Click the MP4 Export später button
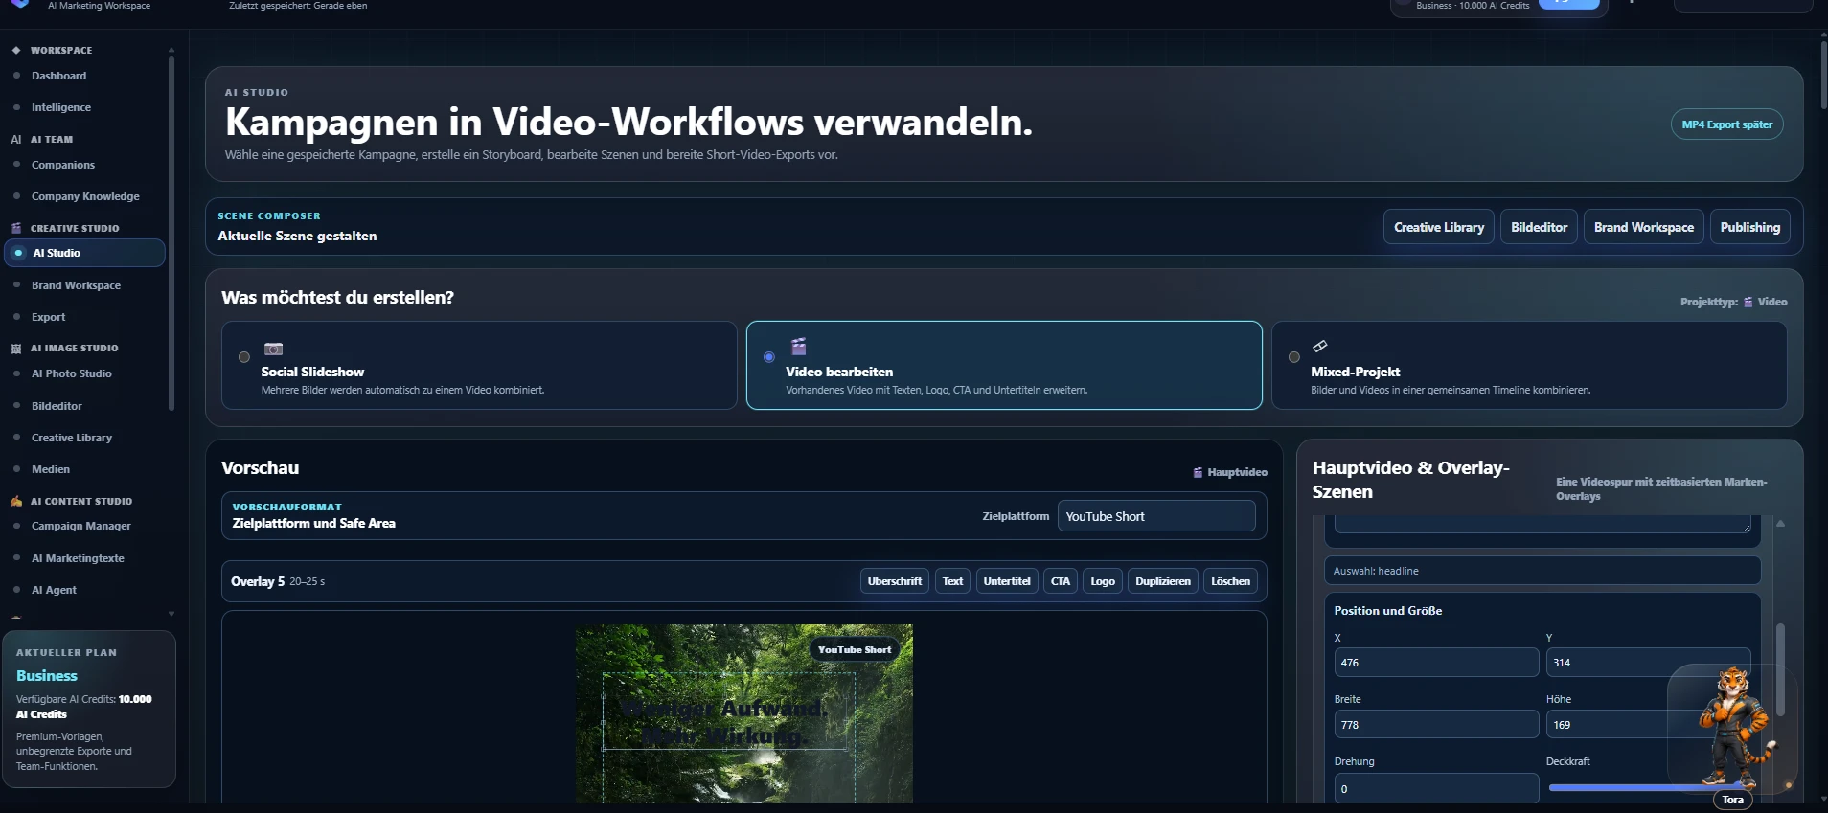This screenshot has height=813, width=1828. tap(1726, 124)
